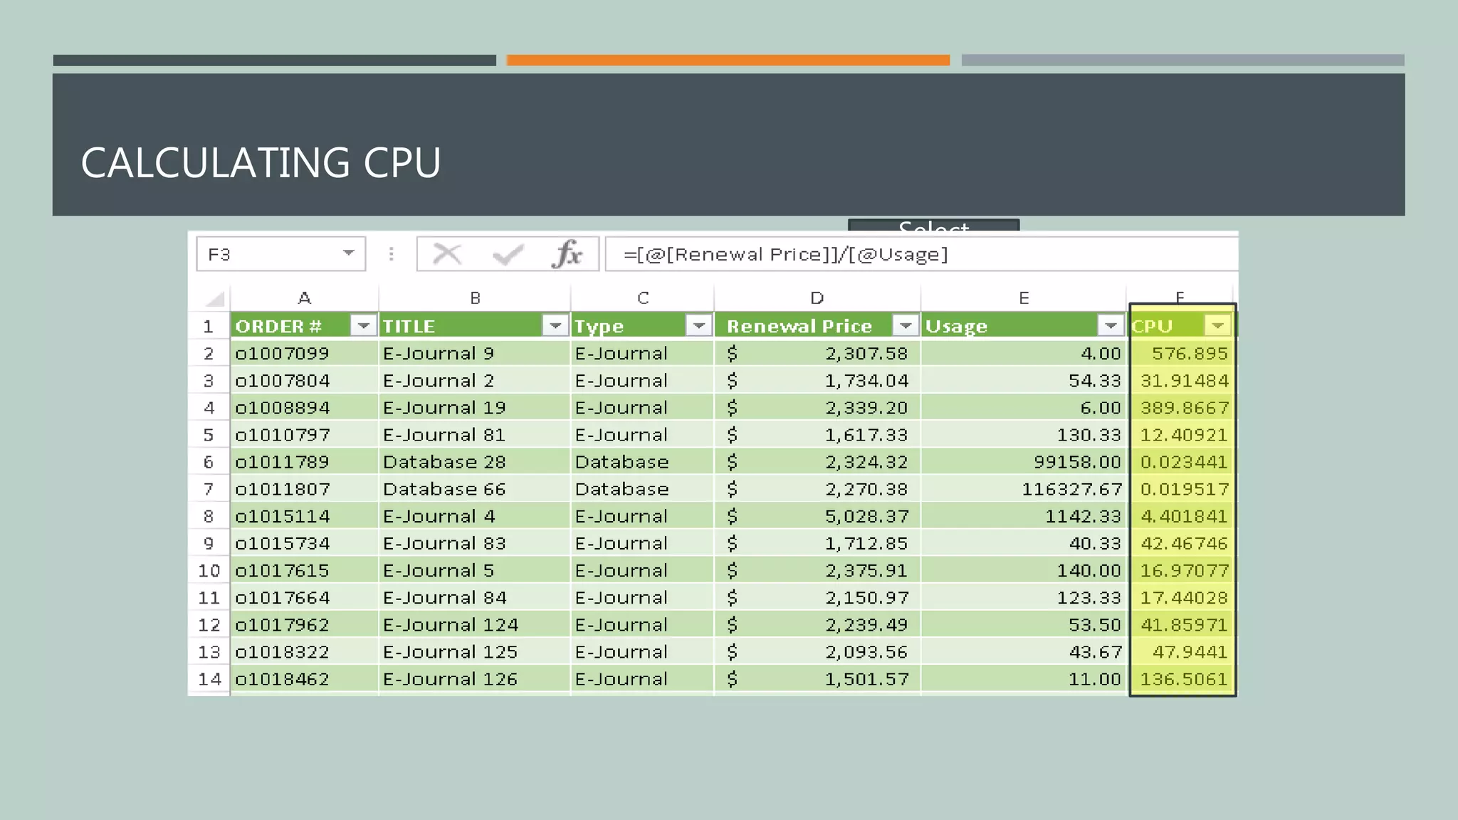Click the Database 28 title cell
Image resolution: width=1458 pixels, height=820 pixels.
point(475,462)
